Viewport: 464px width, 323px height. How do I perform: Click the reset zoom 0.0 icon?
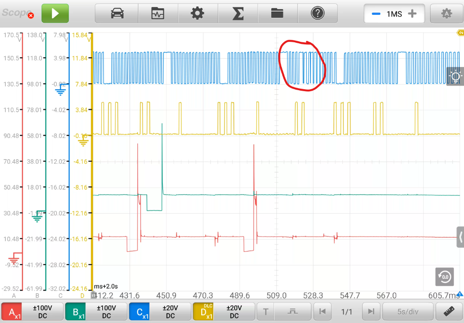coord(444,277)
